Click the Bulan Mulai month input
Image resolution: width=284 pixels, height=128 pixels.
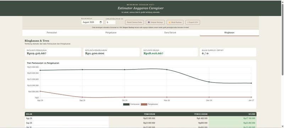pos(92,22)
